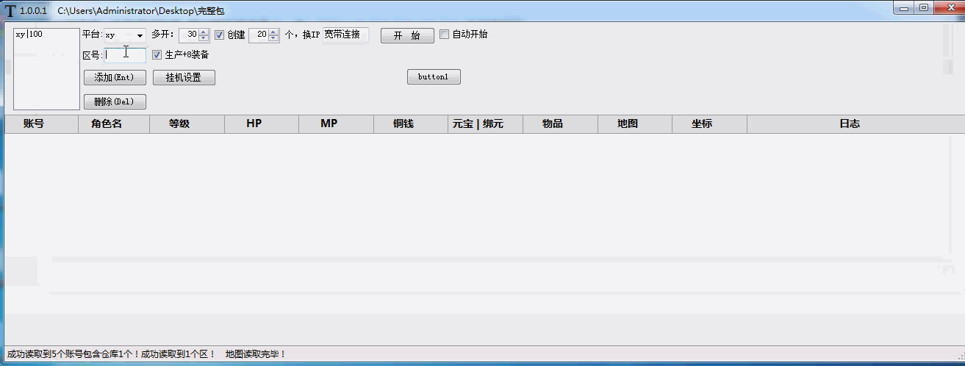Enable the 创建 checkbox
Image resolution: width=965 pixels, height=366 pixels.
coord(219,35)
